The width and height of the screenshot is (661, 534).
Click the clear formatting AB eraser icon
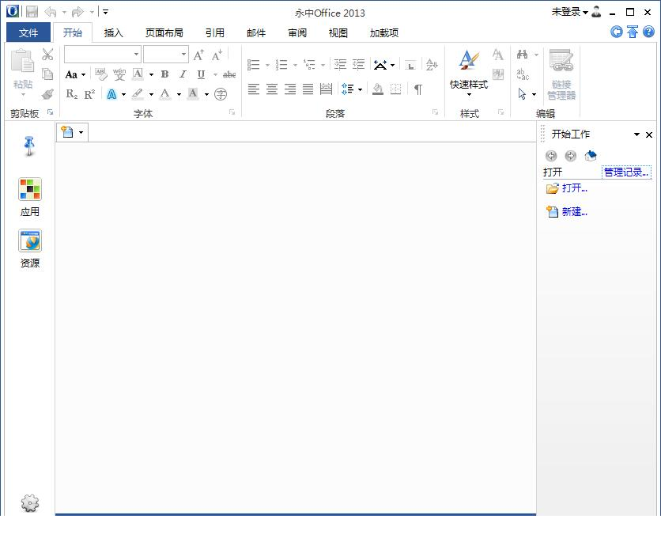pos(100,74)
